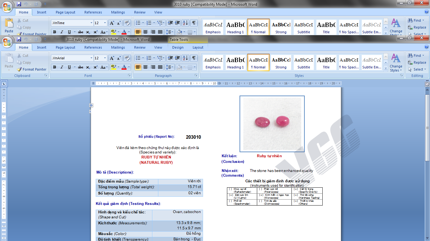Screen dimensions: 430x241
Task: Open the font color picker dropdown
Action: pyautogui.click(x=128, y=67)
